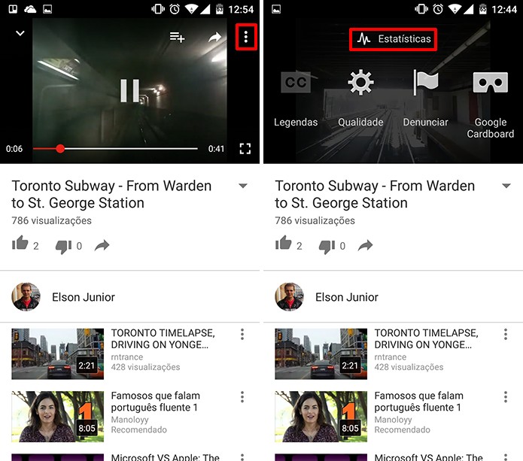Click the 0:06 elapsed time label

14,149
